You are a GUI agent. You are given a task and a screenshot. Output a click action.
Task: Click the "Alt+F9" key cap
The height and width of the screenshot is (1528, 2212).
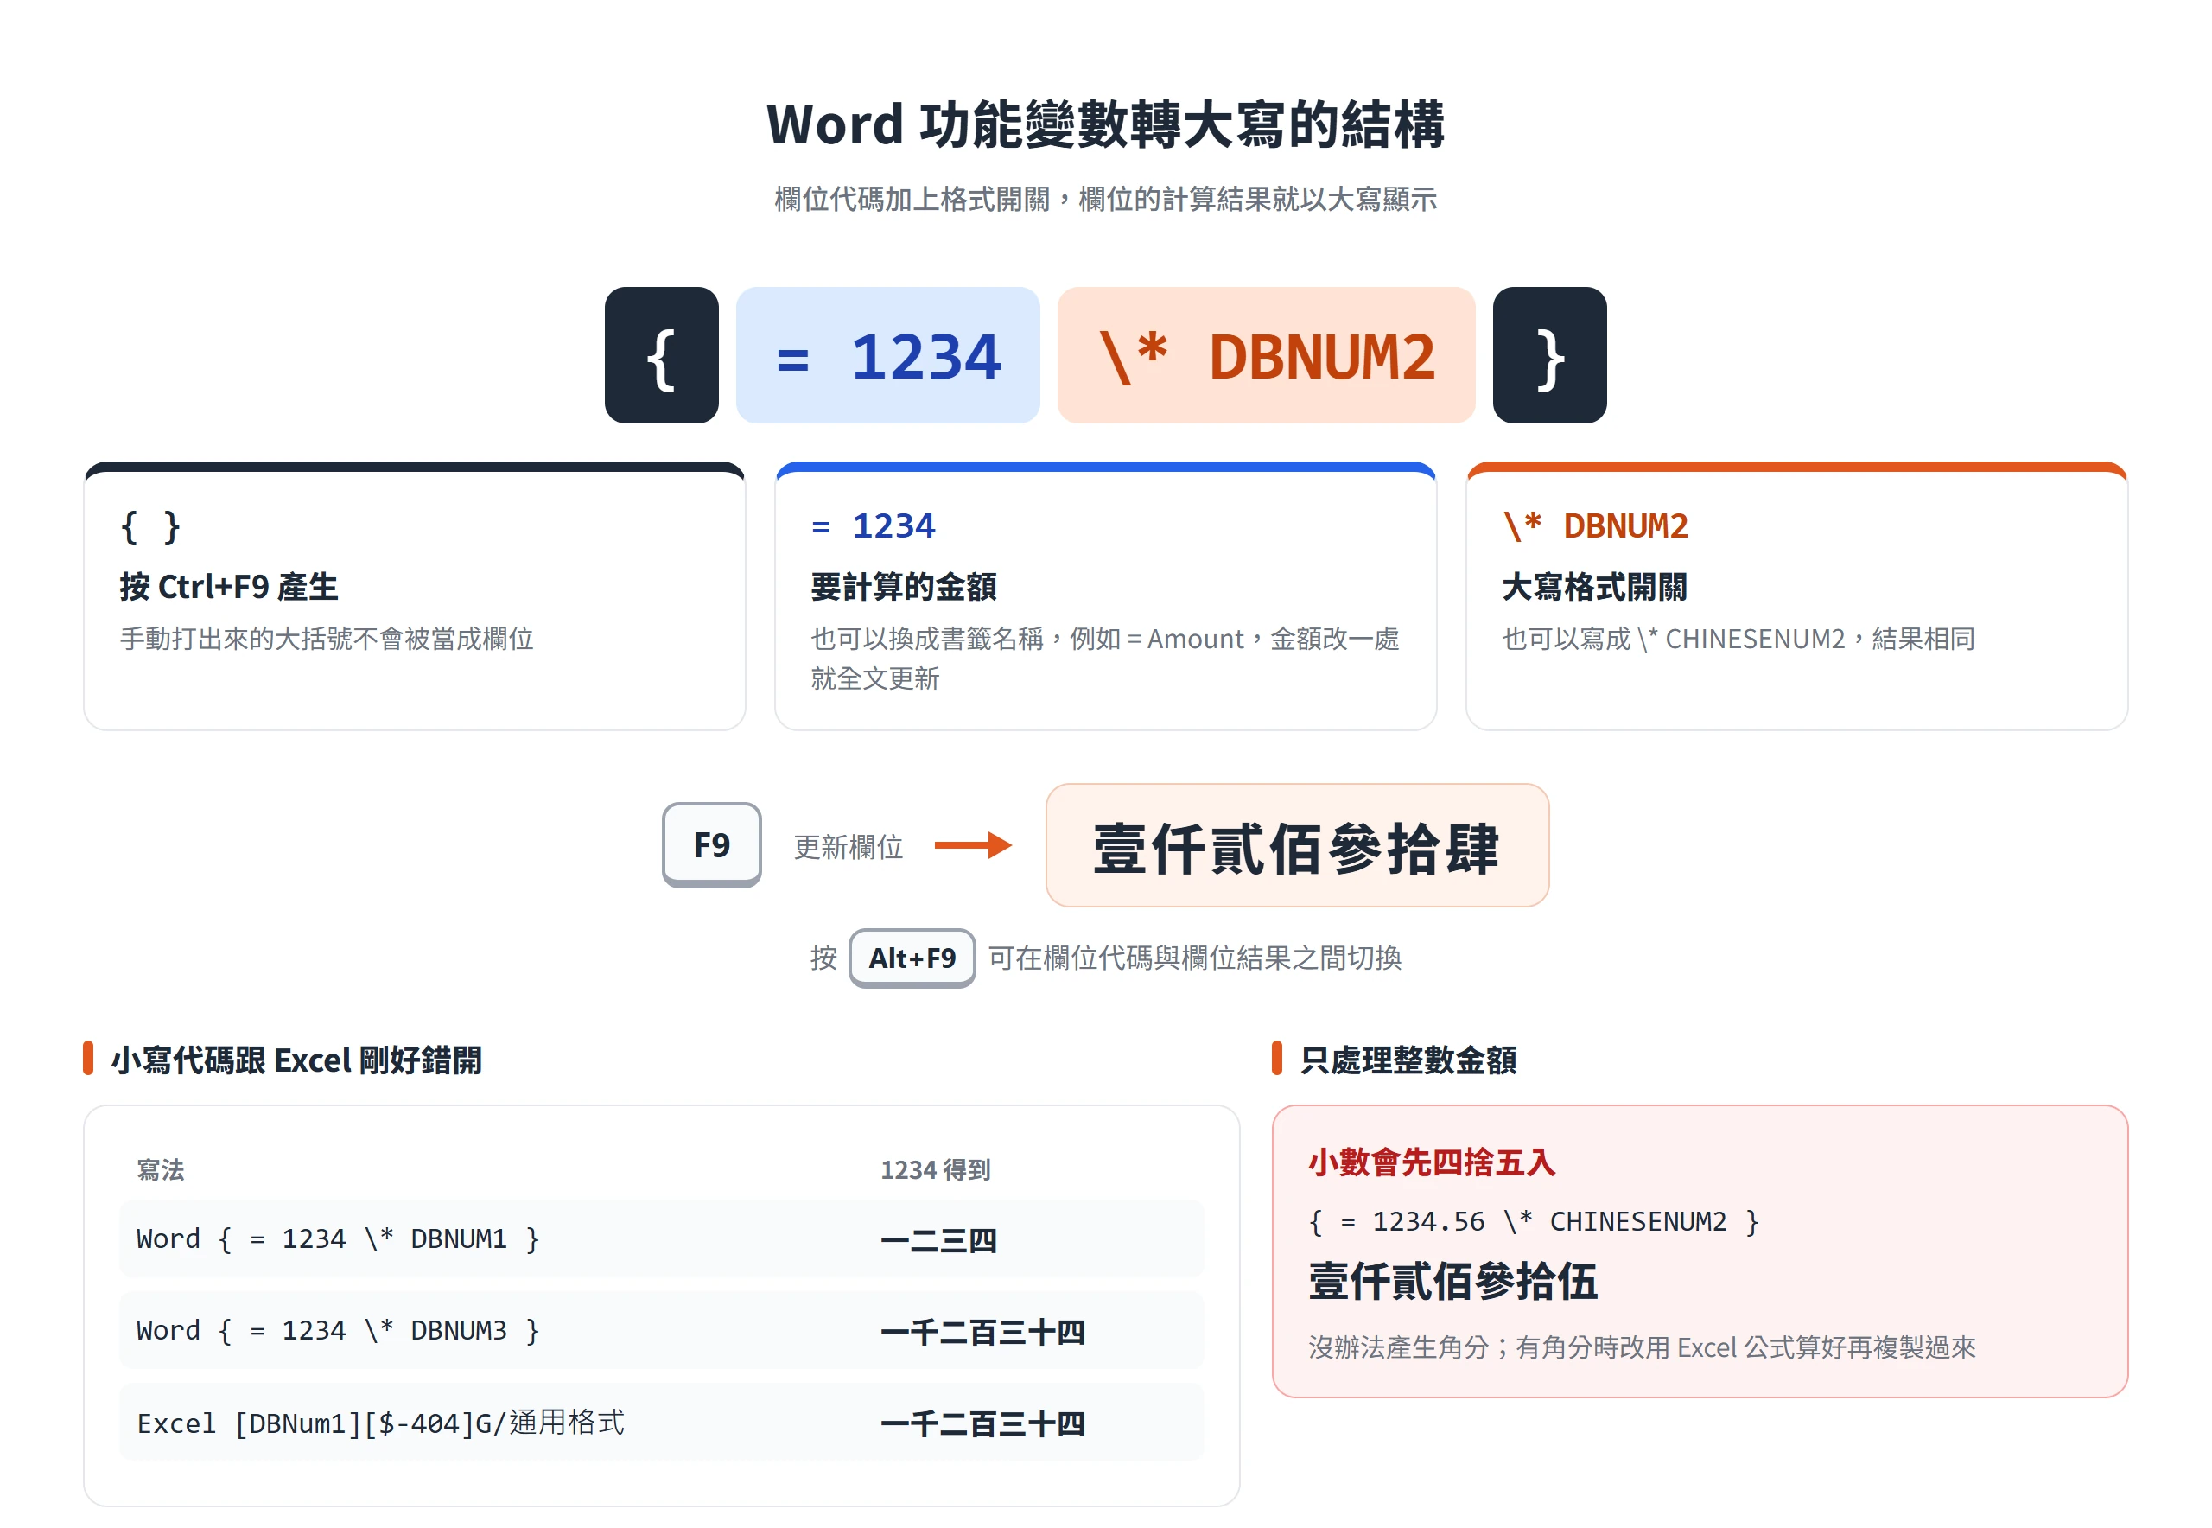pos(912,958)
